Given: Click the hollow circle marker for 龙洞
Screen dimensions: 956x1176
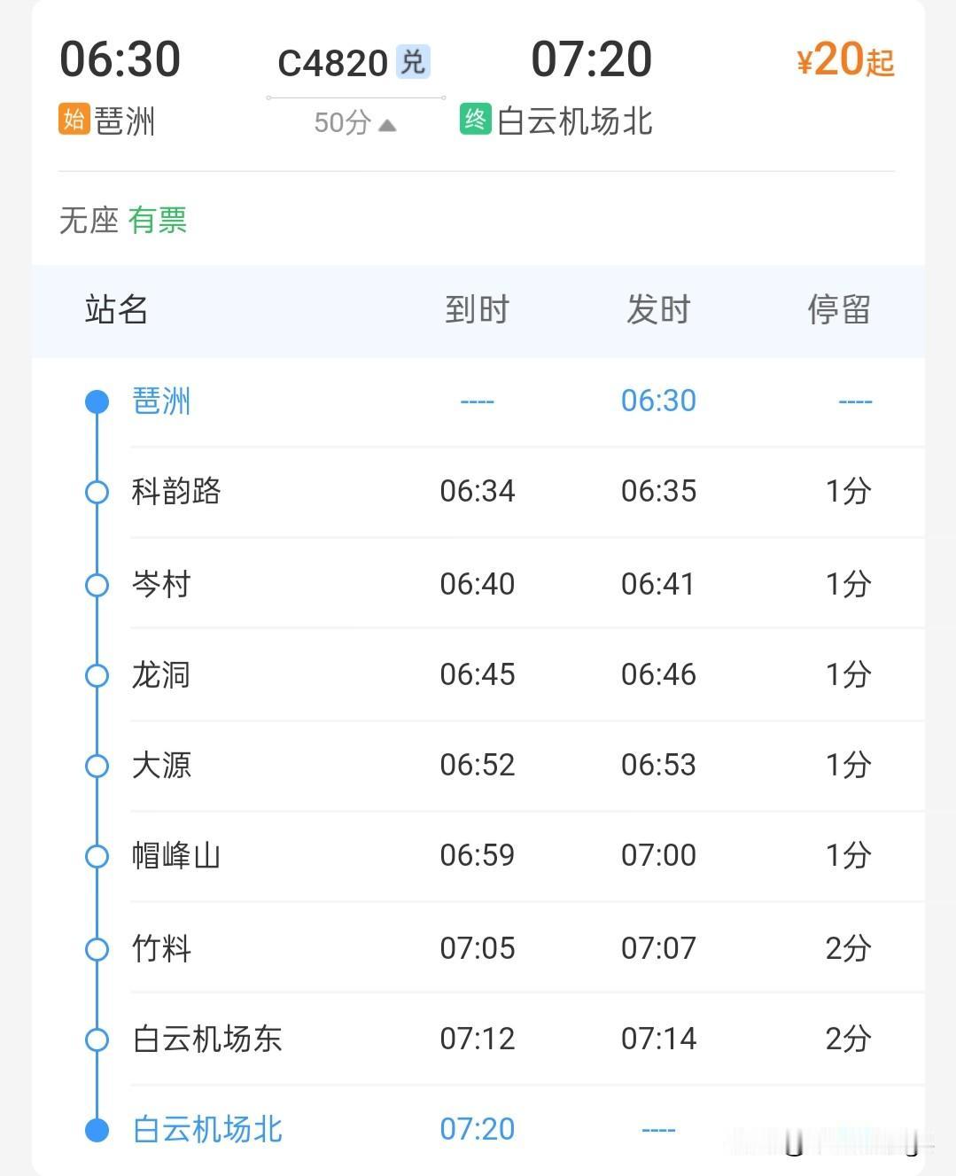Looking at the screenshot, I should click(x=97, y=676).
